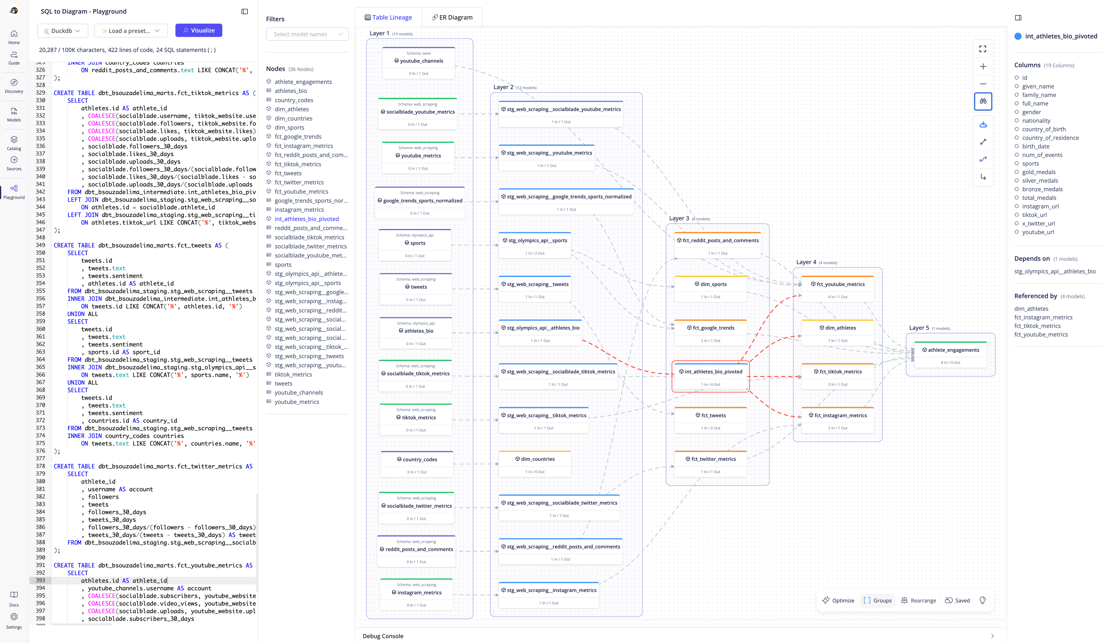The width and height of the screenshot is (1102, 643).
Task: Click Rearrange to reorganize the diagram layout
Action: click(918, 600)
